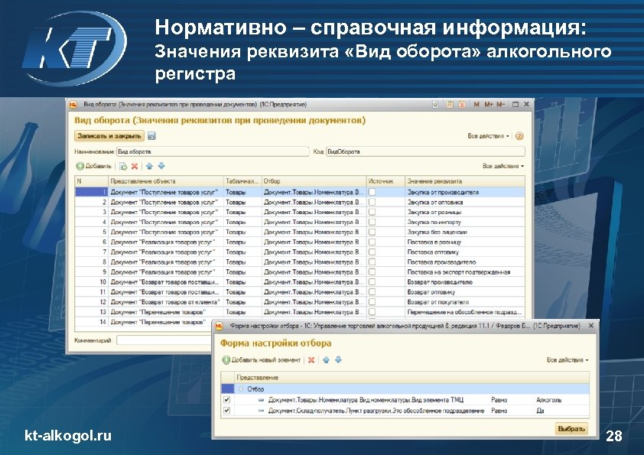Move row up in Вид оборота toolbar

pyautogui.click(x=149, y=166)
